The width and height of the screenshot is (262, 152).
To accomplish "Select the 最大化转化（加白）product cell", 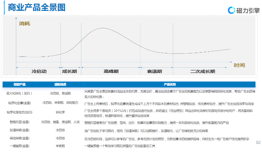I will (x=19, y=93).
